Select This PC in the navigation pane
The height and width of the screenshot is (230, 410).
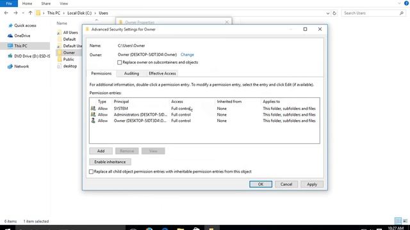[x=20, y=45]
